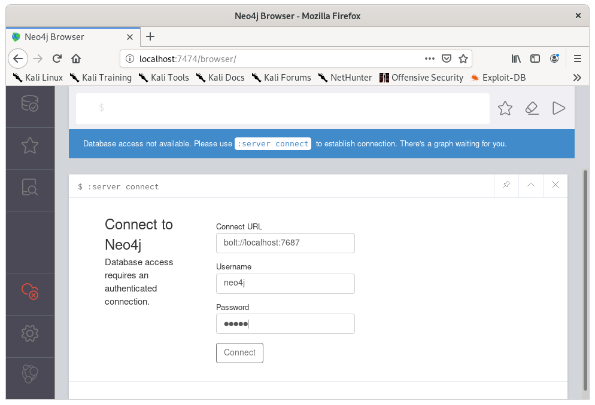
Task: Run query with play icon
Action: coord(558,108)
